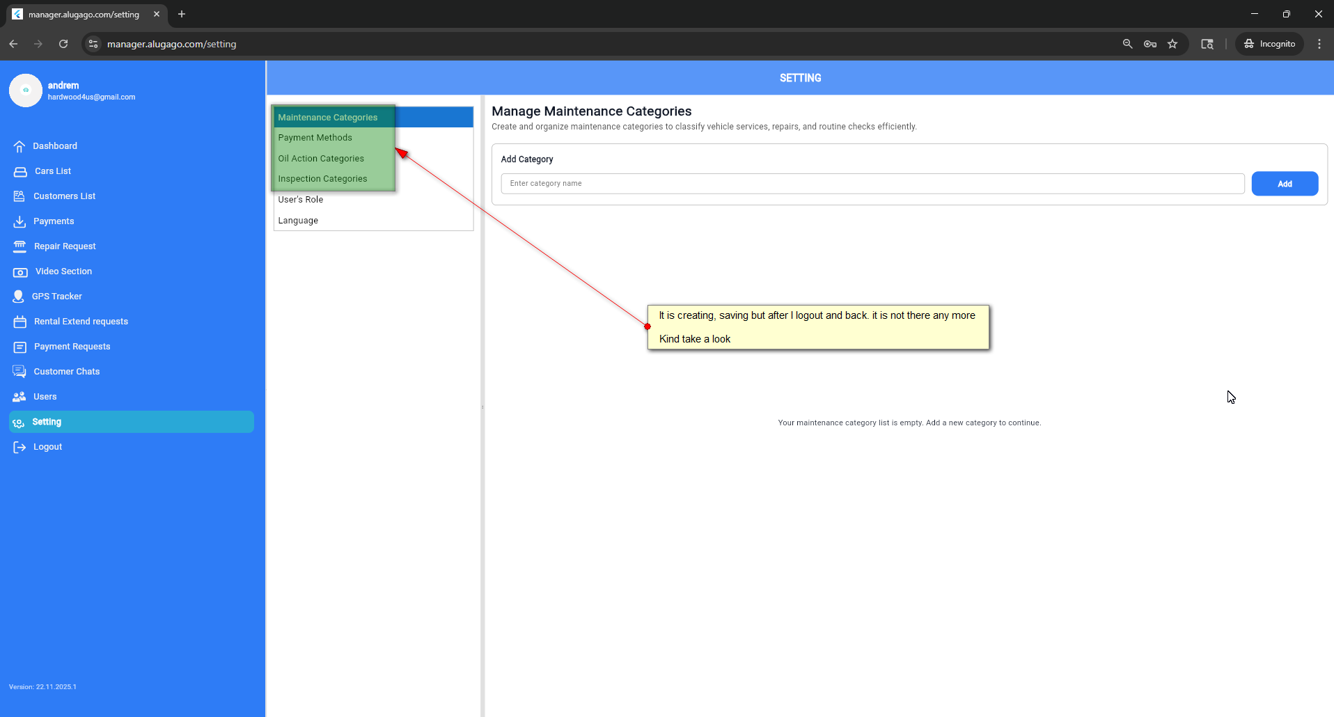Open the Language settings section
This screenshot has height=717, width=1334.
tap(298, 221)
